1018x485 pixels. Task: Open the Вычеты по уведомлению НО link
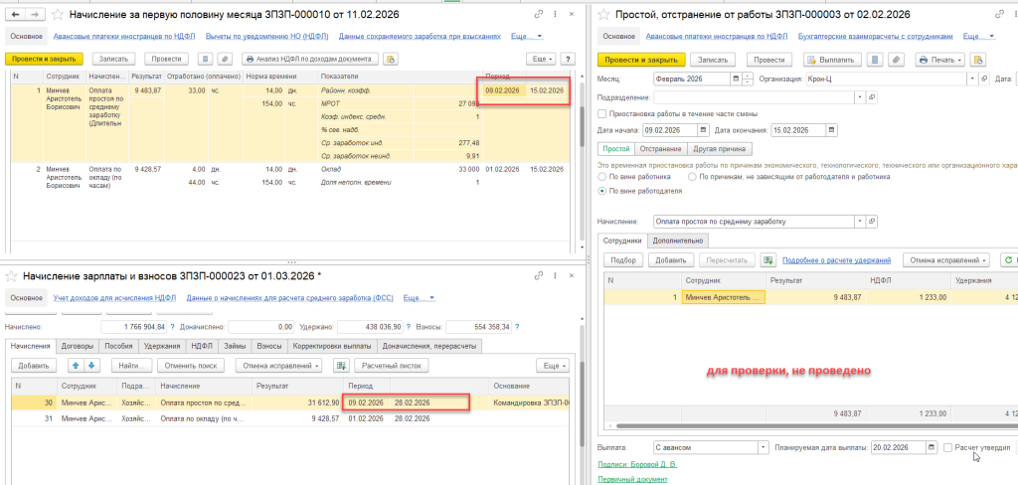point(265,37)
